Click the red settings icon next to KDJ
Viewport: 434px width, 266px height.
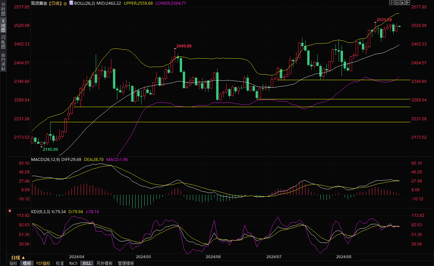[x=10, y=211]
